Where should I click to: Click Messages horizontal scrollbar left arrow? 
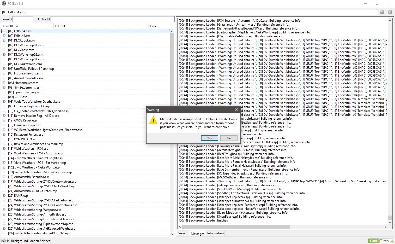pos(180,226)
